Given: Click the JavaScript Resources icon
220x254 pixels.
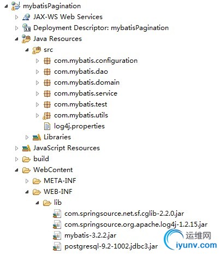Looking at the screenshot, I should click(x=26, y=148).
